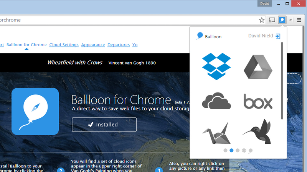This screenshot has width=307, height=172.
Task: Click the Ballloon logo in the popup header
Action: [x=209, y=36]
